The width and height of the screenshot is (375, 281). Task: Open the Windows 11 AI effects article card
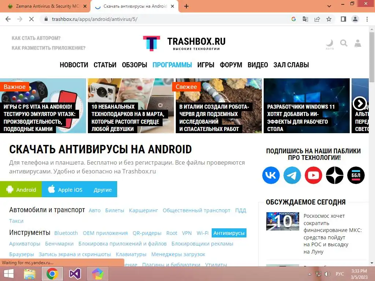point(307,106)
